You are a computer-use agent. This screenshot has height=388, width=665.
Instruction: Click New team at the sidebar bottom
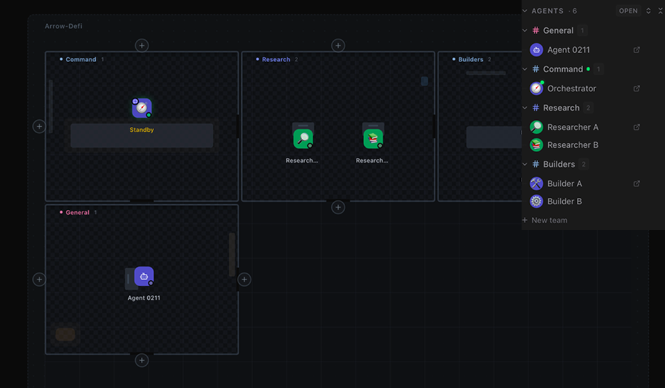pyautogui.click(x=545, y=220)
